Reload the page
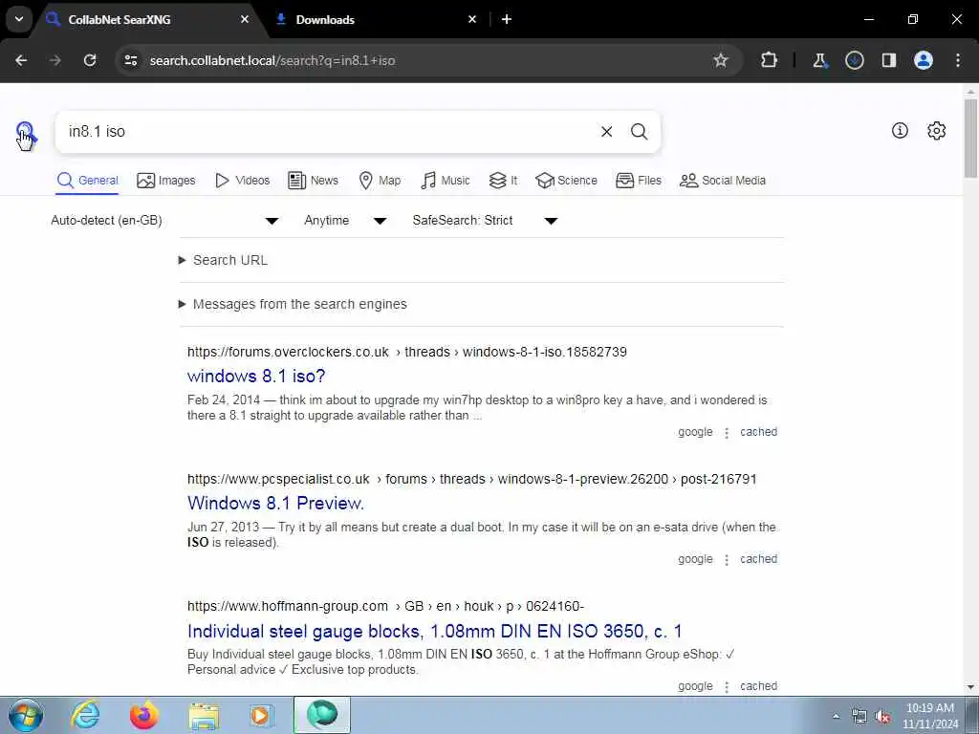The image size is (979, 734). (90, 60)
